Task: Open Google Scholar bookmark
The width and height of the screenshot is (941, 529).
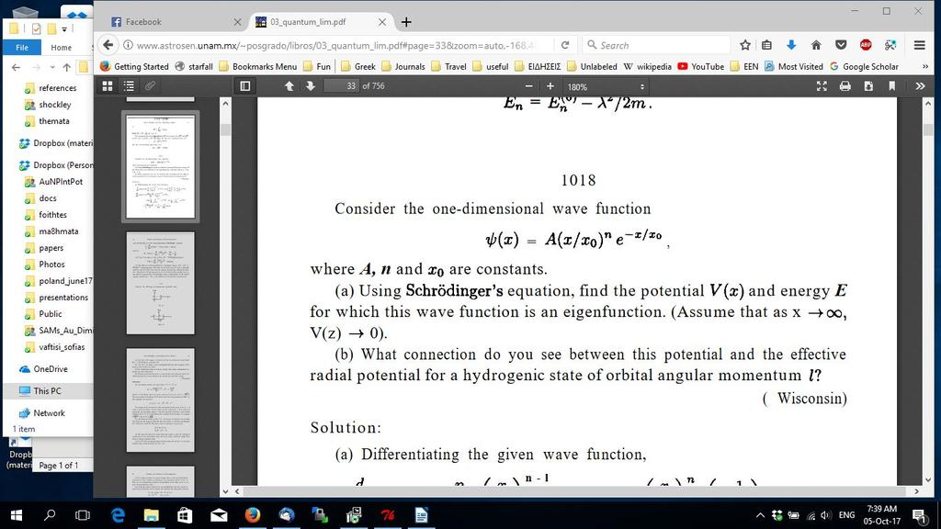Action: (x=864, y=66)
